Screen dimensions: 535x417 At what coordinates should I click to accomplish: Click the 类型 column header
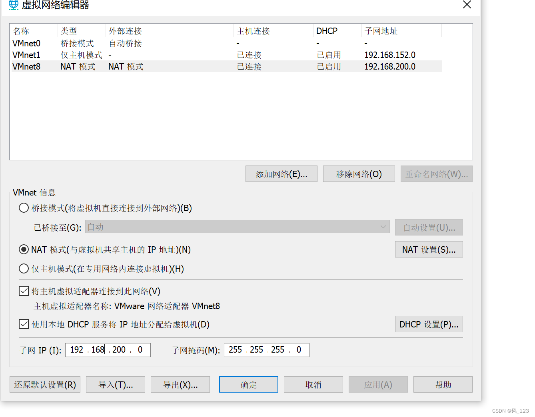[82, 31]
